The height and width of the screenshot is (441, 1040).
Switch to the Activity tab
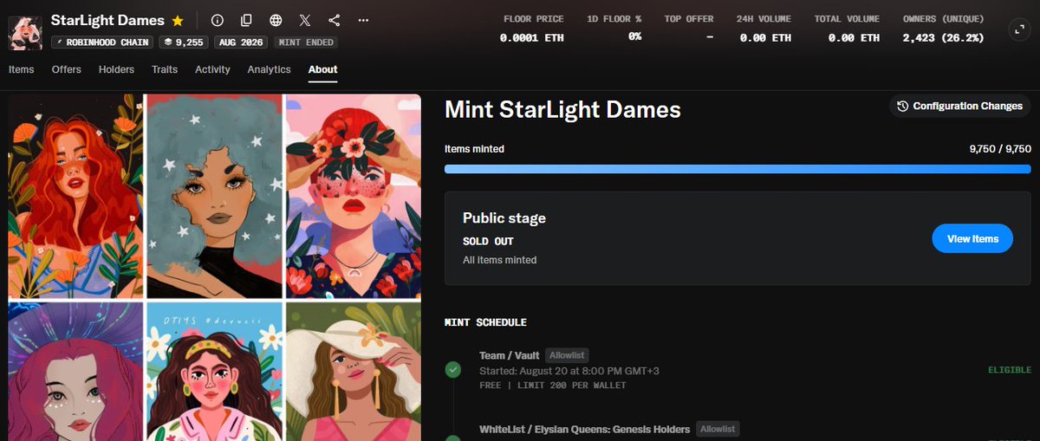click(212, 69)
